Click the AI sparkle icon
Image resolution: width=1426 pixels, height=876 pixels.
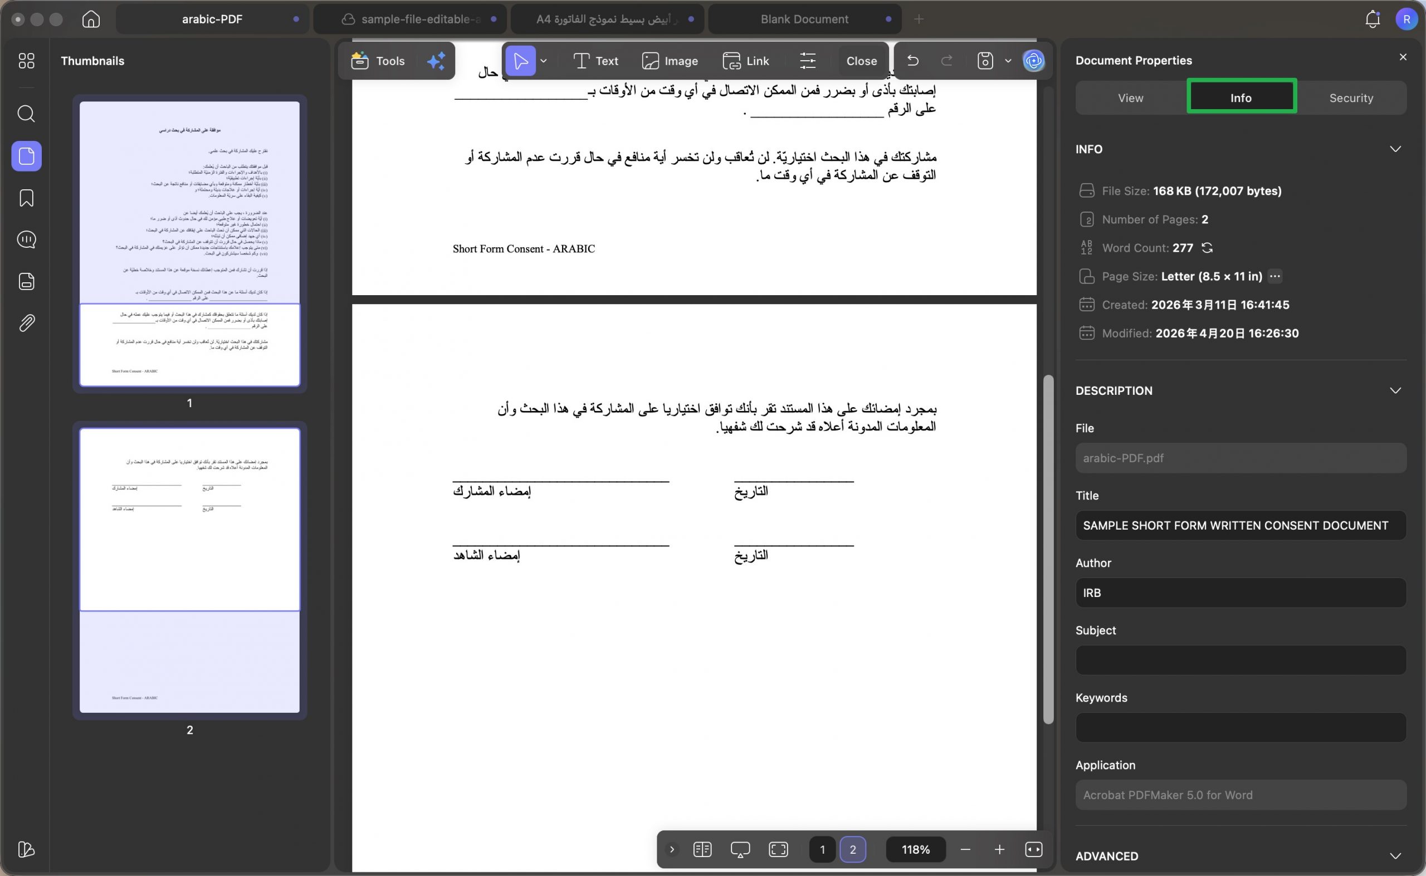click(x=436, y=61)
